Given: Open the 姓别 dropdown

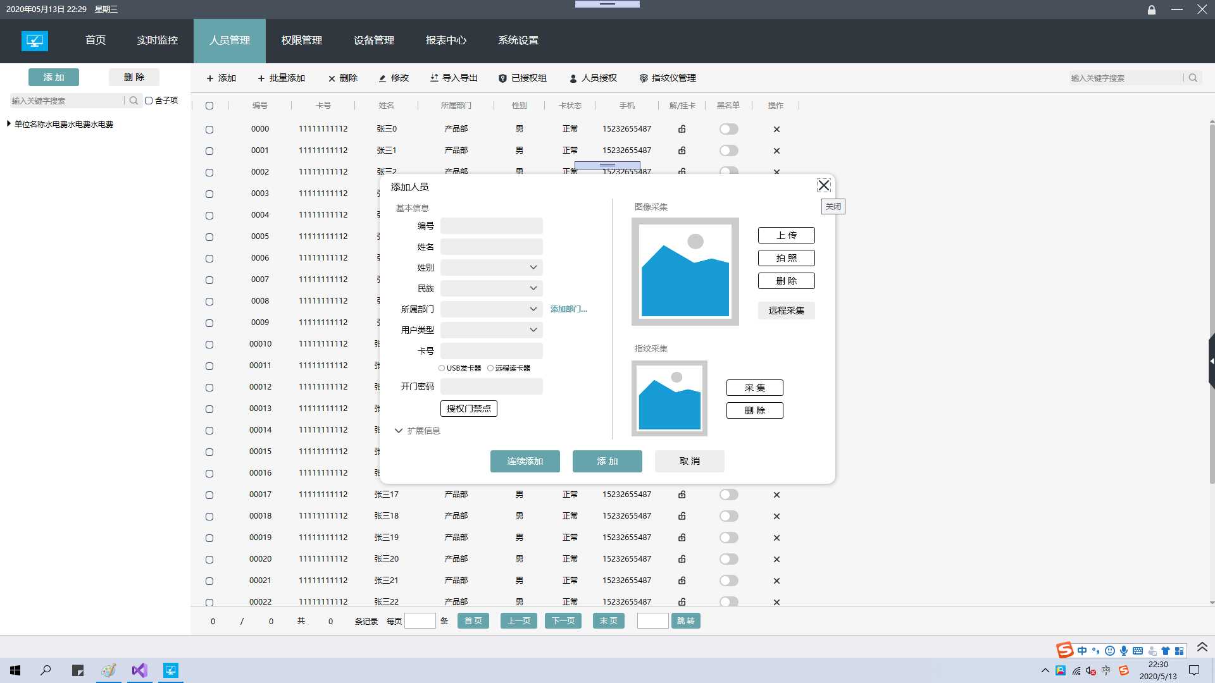Looking at the screenshot, I should pos(492,268).
